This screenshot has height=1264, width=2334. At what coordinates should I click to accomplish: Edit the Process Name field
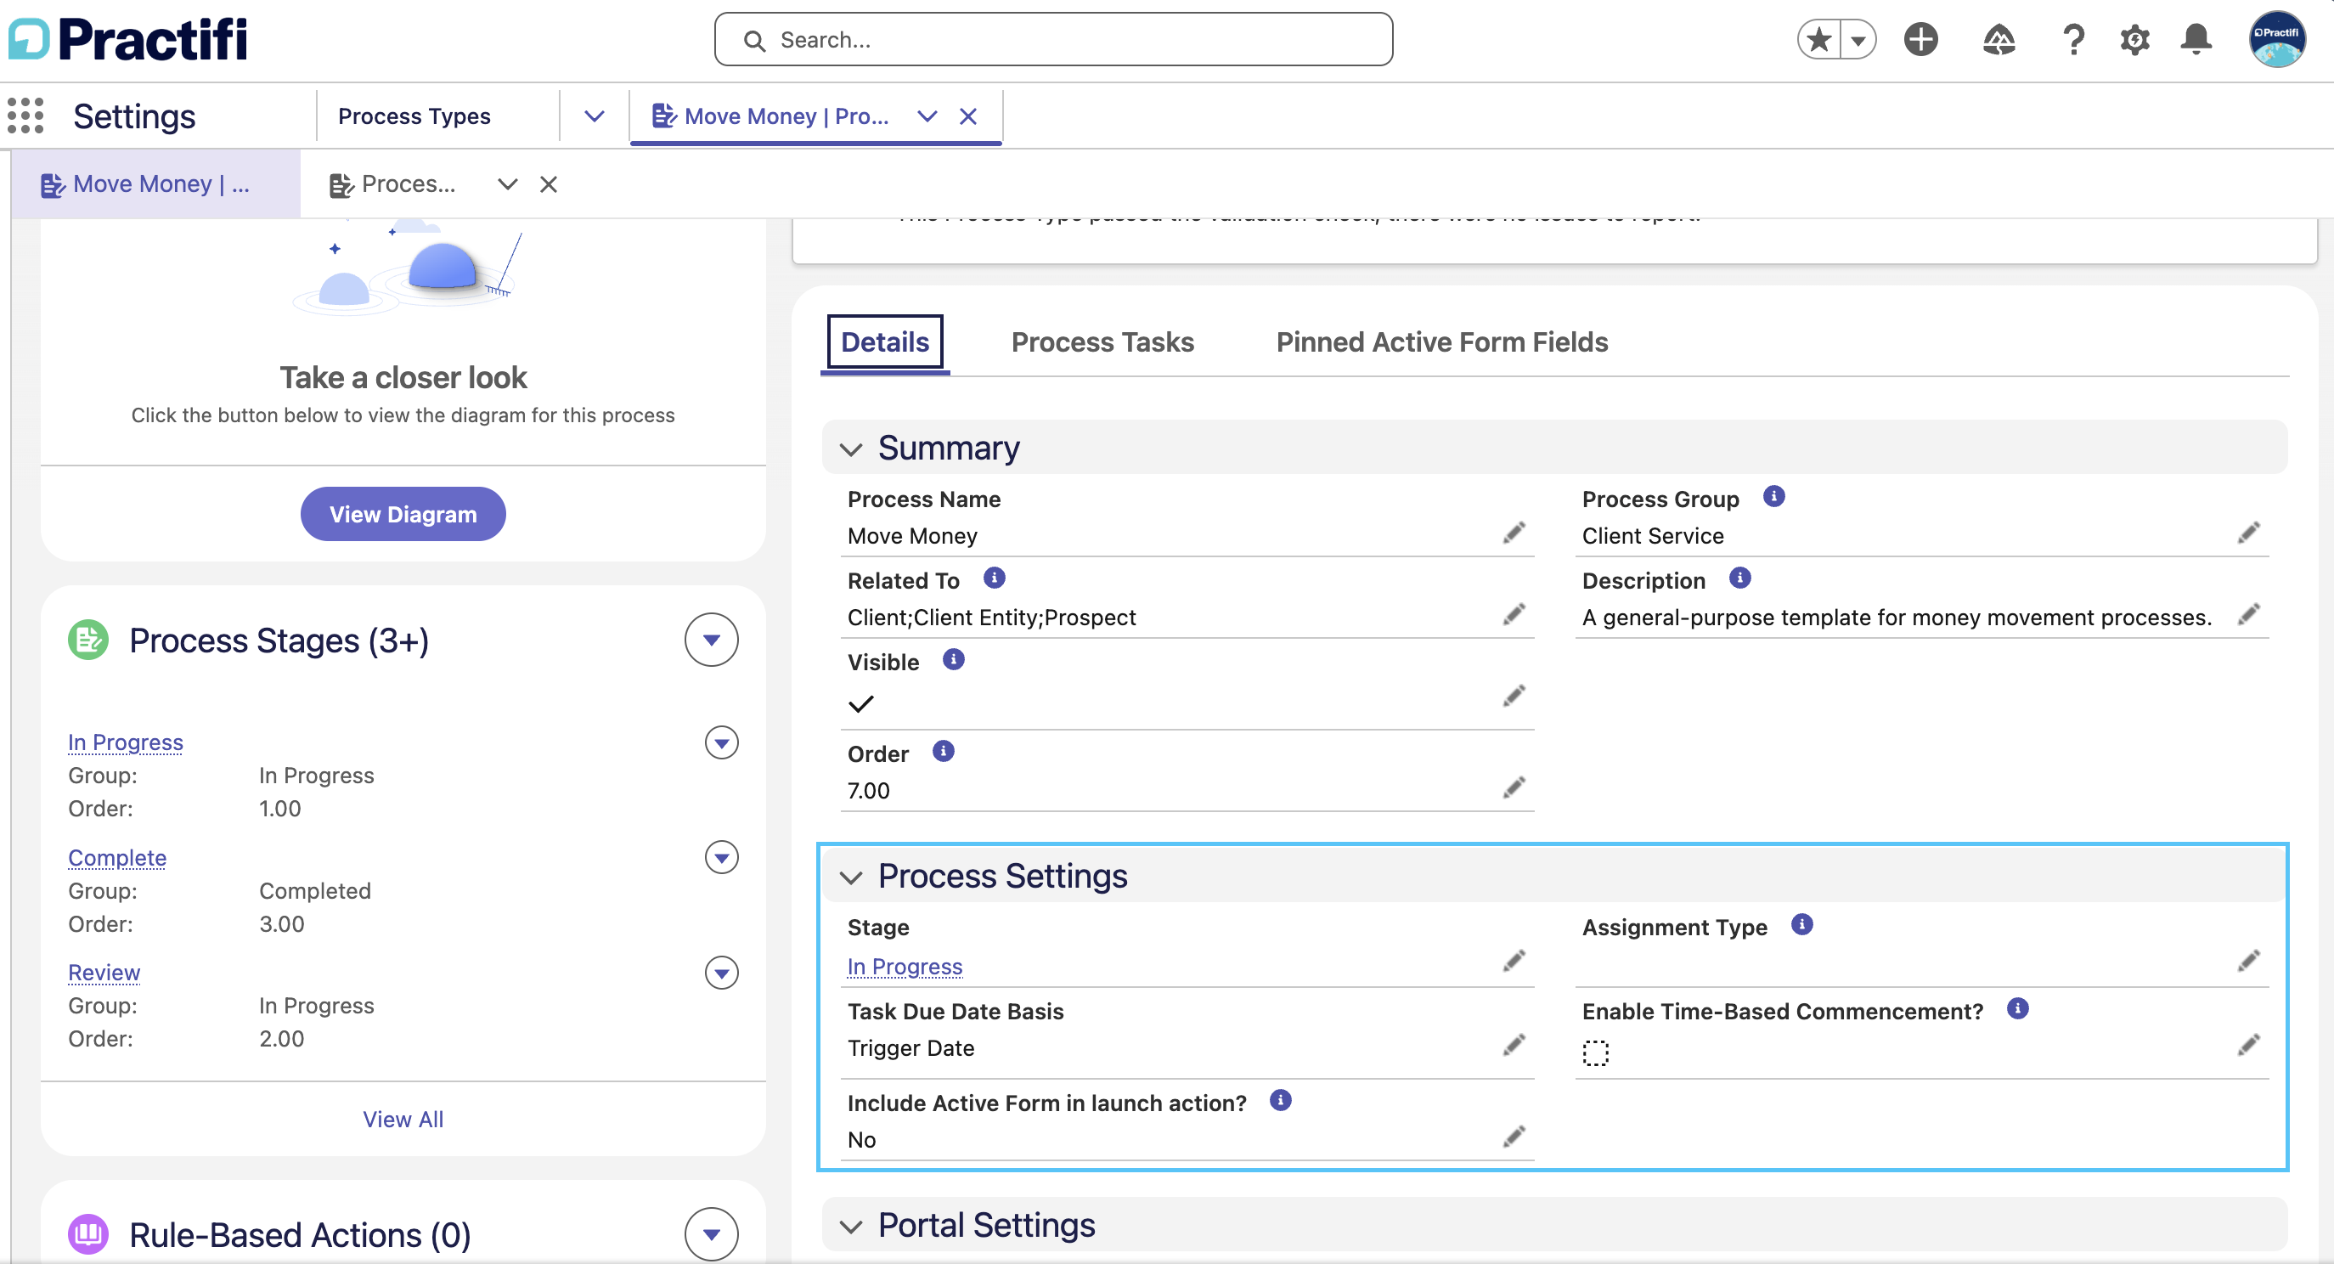(x=1514, y=533)
